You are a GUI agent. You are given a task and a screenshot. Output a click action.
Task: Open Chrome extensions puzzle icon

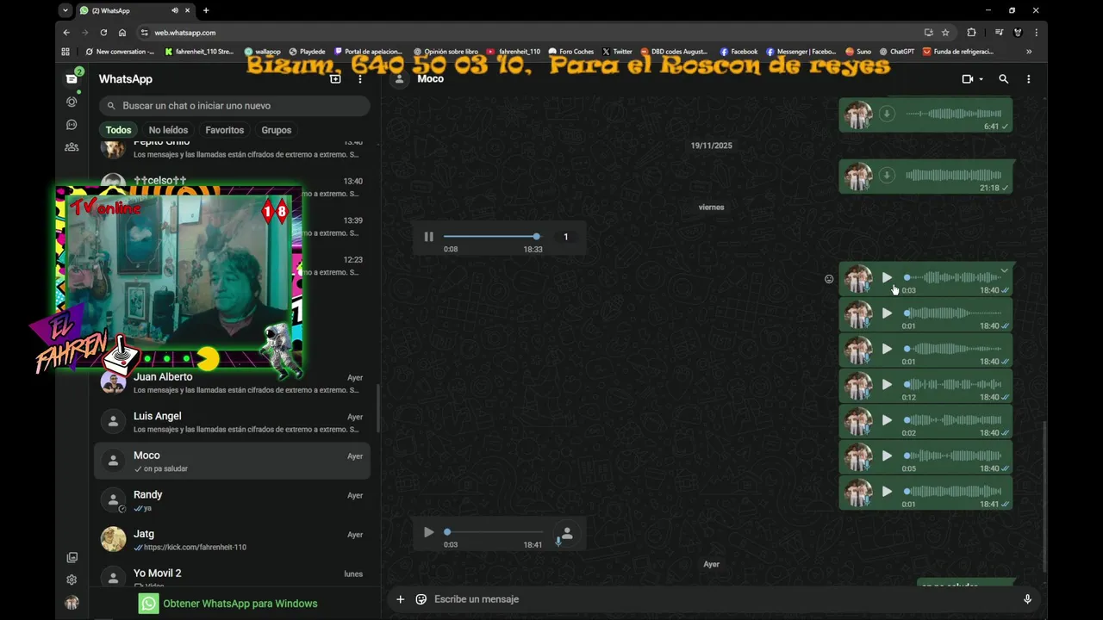(971, 33)
